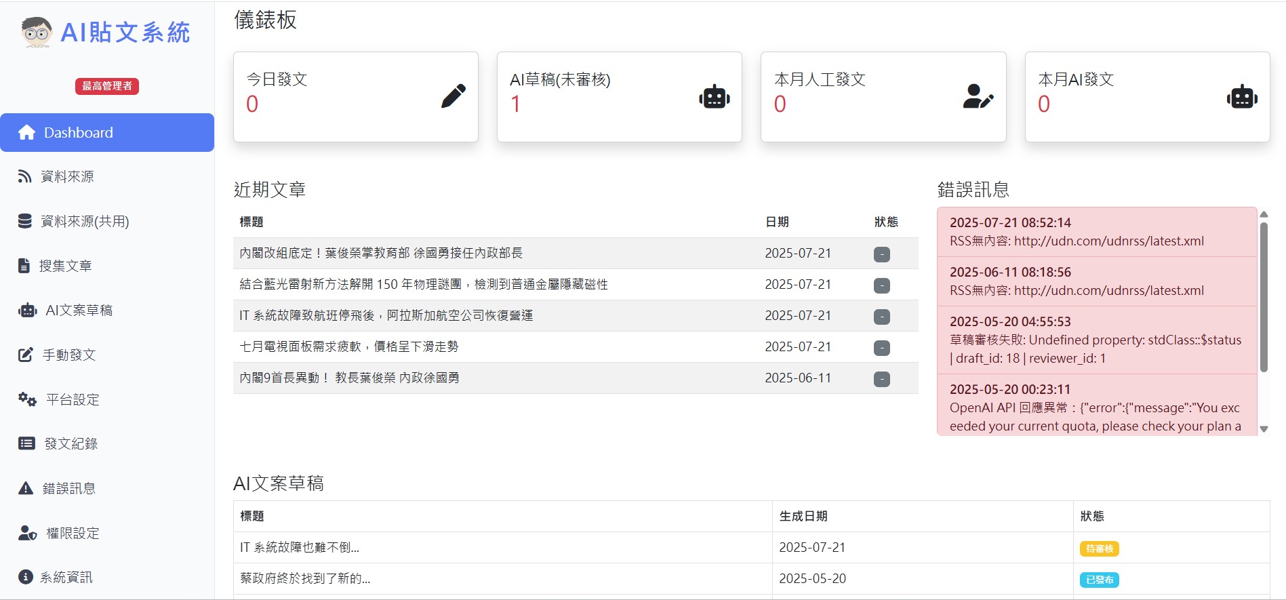Click the robot icon in 本月AI發文 card
The width and height of the screenshot is (1286, 600).
[x=1242, y=97]
